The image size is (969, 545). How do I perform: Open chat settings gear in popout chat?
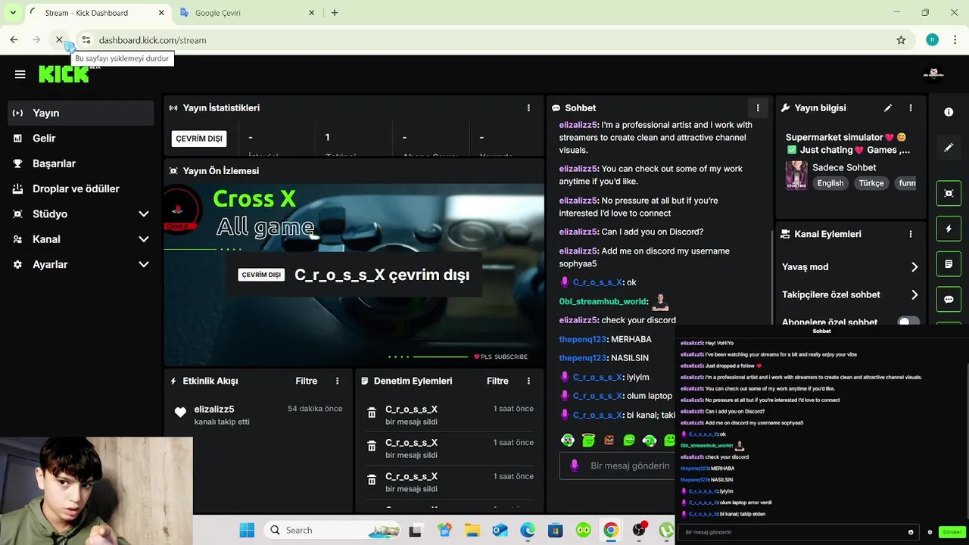pos(930,532)
